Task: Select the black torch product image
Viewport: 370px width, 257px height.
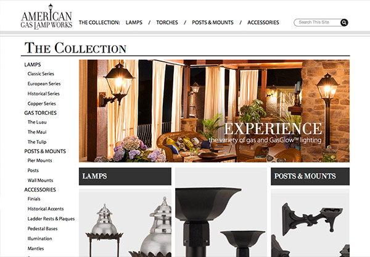Action: tap(221, 213)
